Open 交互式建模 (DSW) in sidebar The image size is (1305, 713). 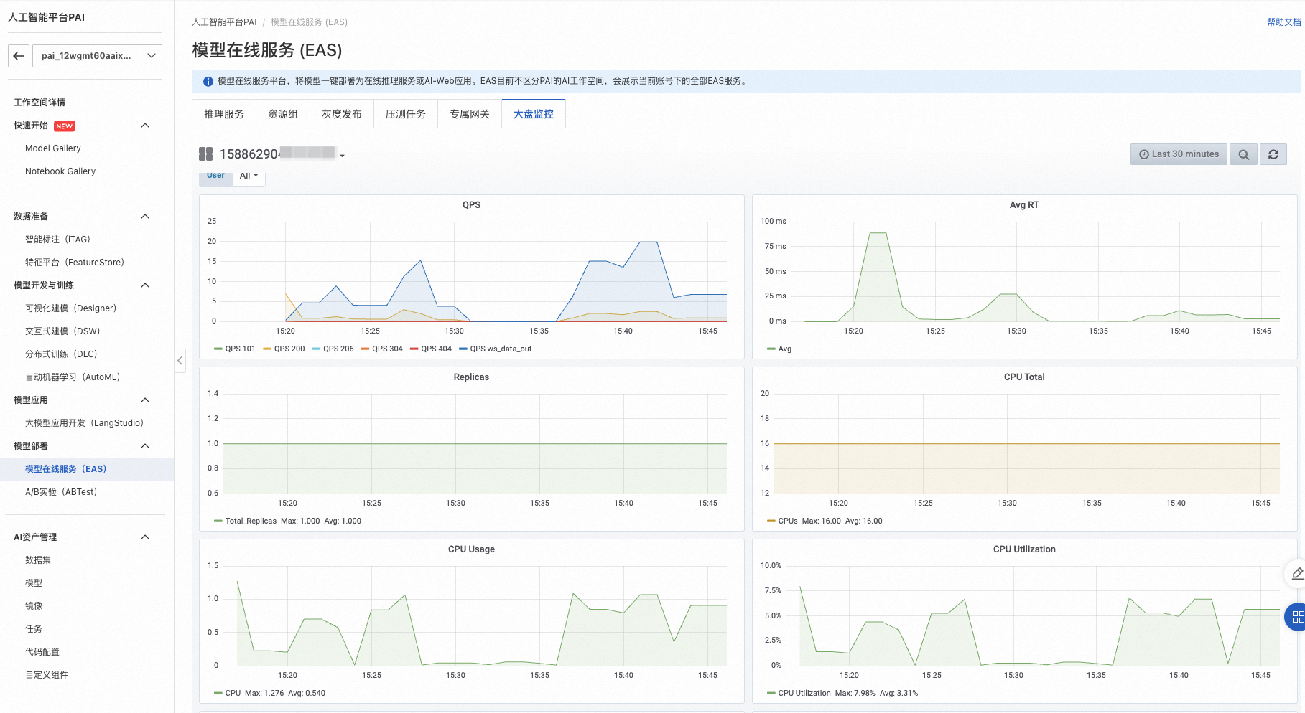pos(62,331)
